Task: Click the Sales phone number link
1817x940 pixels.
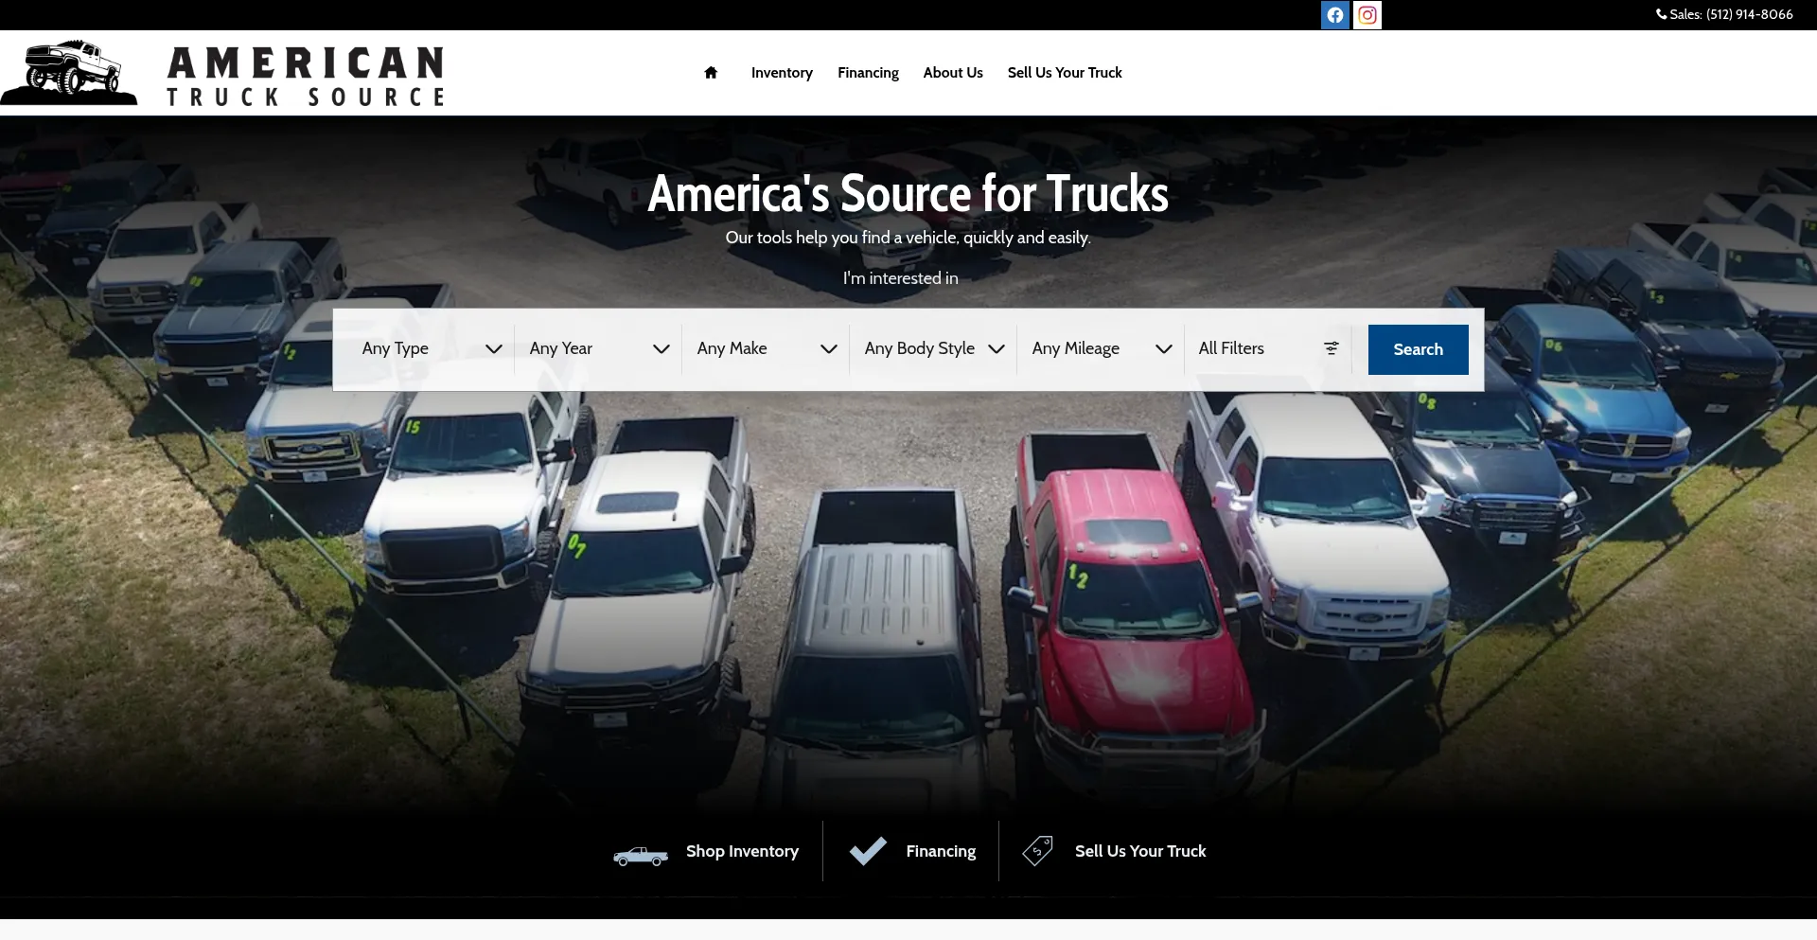Action: point(1749,14)
